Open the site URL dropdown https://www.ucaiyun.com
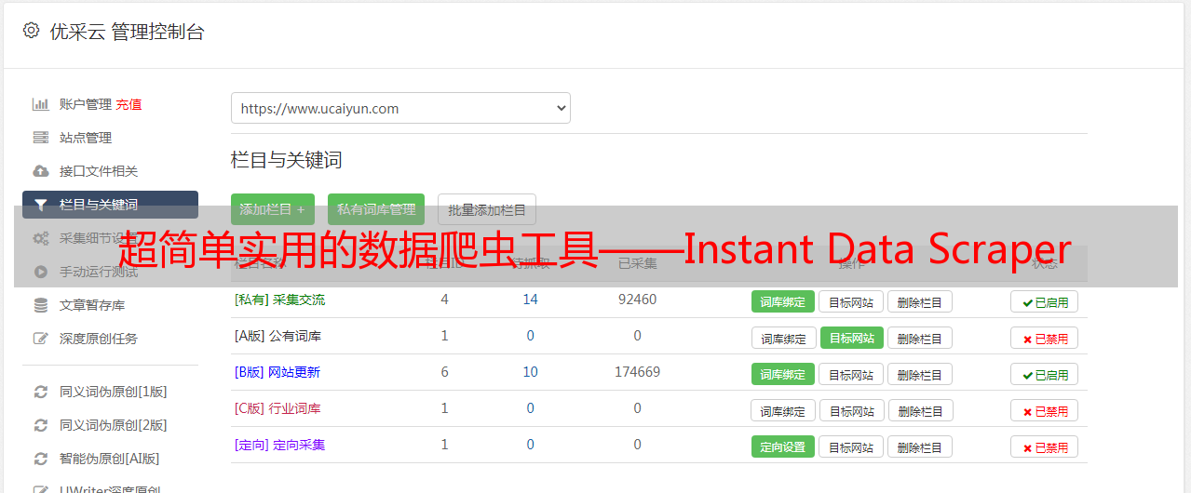This screenshot has height=493, width=1191. (400, 108)
